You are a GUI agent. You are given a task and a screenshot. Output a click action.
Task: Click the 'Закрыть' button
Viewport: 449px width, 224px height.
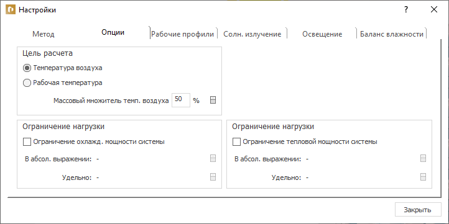[x=417, y=210]
